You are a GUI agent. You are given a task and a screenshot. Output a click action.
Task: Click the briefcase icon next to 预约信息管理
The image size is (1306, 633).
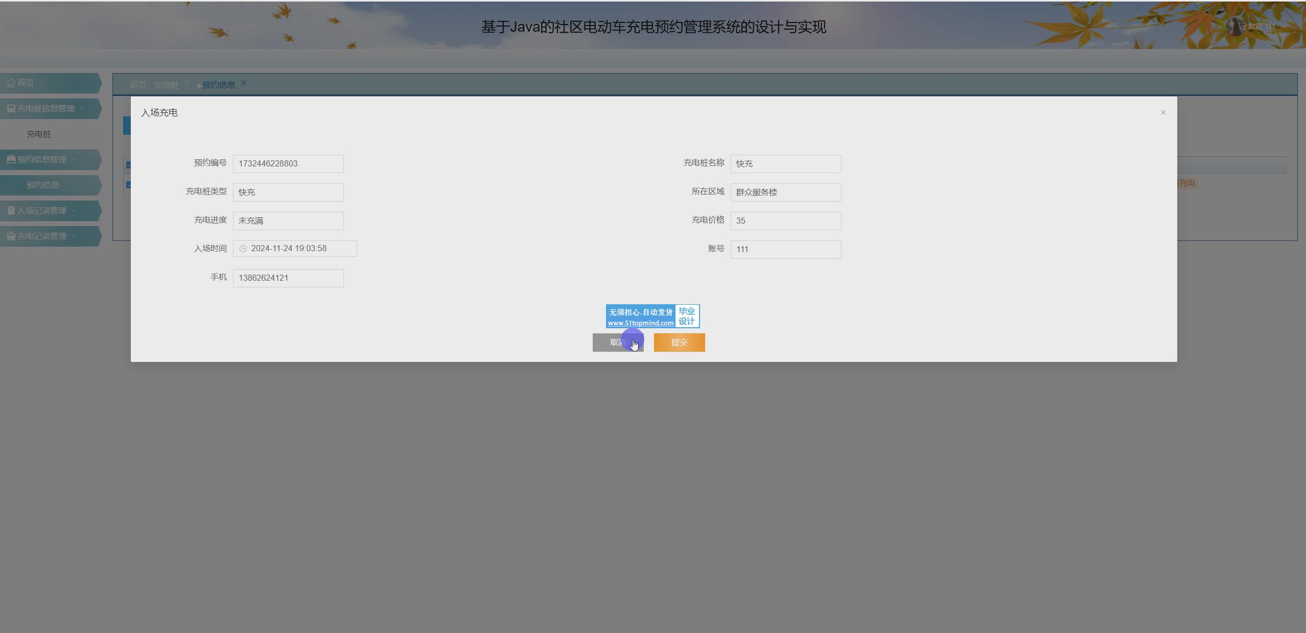click(11, 159)
